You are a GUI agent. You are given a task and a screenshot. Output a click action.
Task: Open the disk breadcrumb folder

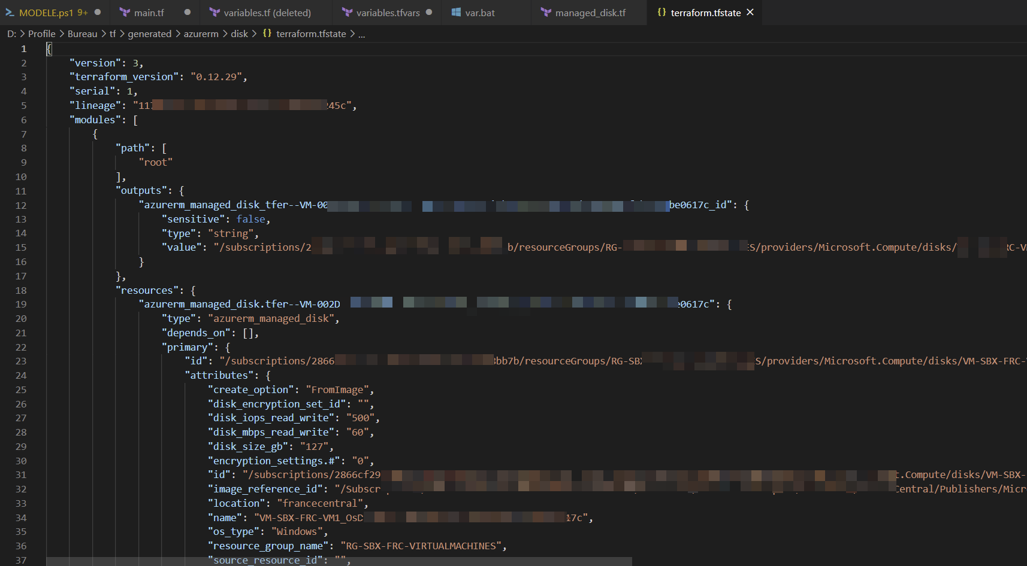tap(239, 34)
